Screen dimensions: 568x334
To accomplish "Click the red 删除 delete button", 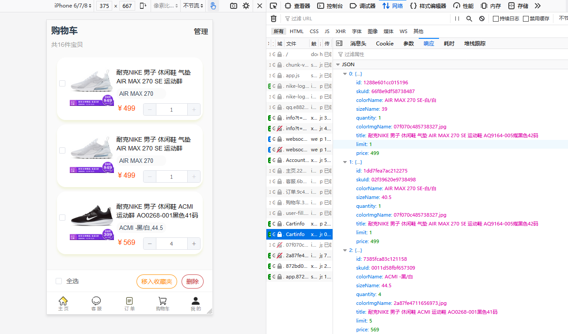I will coord(193,281).
